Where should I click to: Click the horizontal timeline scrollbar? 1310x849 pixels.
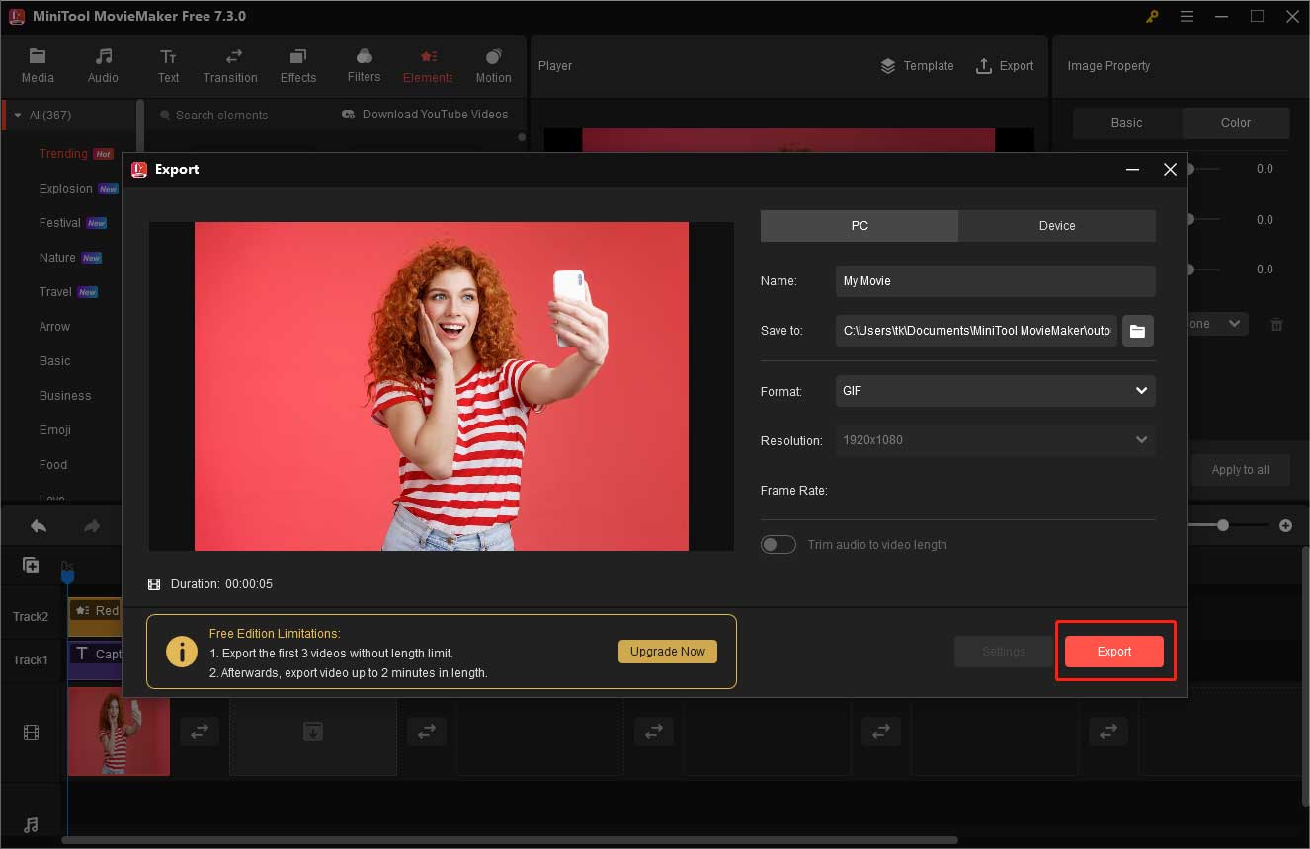(510, 840)
